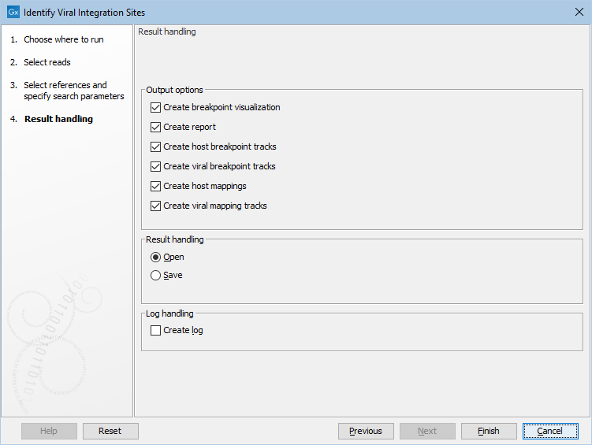Click the Gx application icon in title bar
Viewport: 592px width, 445px height.
point(13,13)
